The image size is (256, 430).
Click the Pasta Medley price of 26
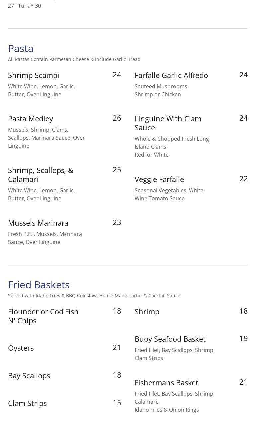point(117,118)
